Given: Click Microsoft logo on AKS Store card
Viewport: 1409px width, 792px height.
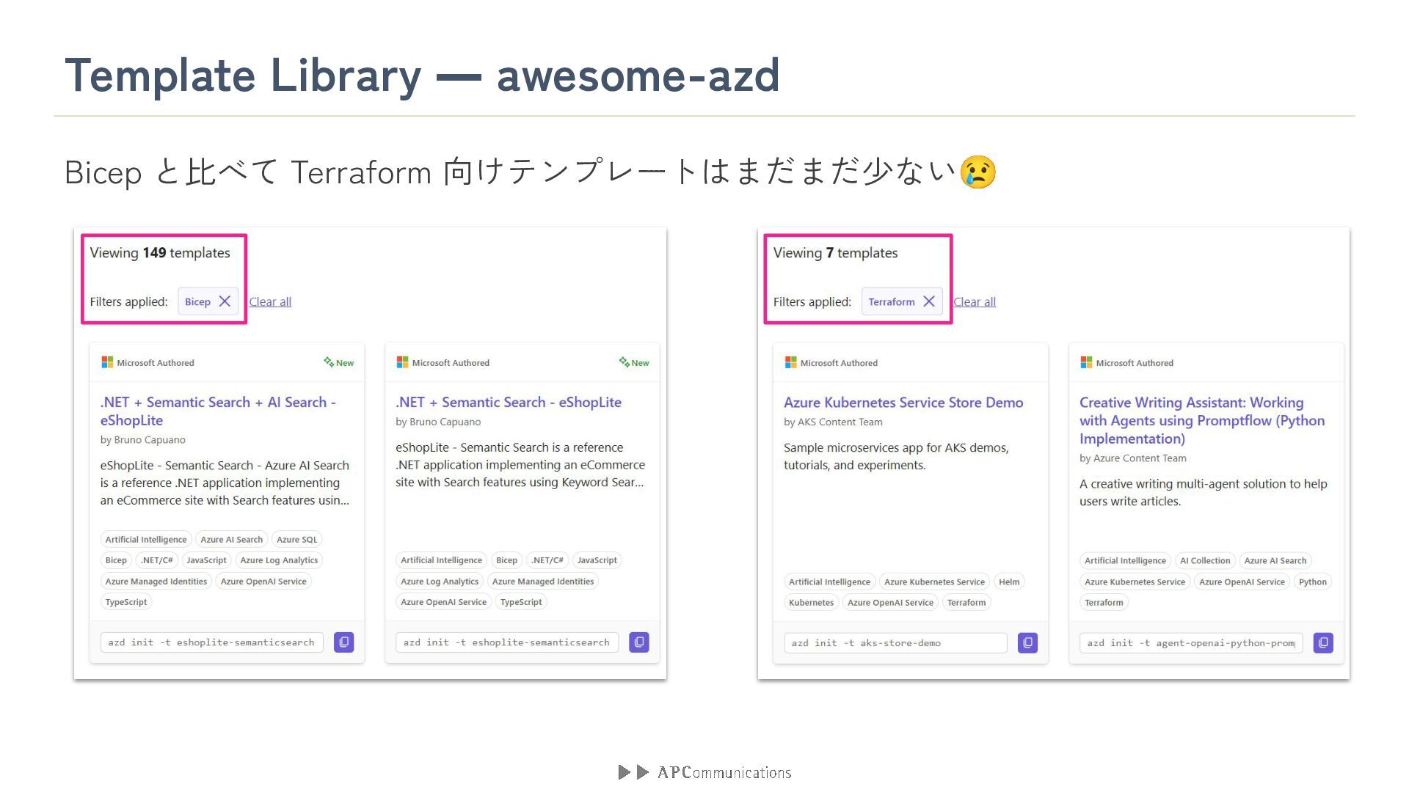Looking at the screenshot, I should 790,362.
